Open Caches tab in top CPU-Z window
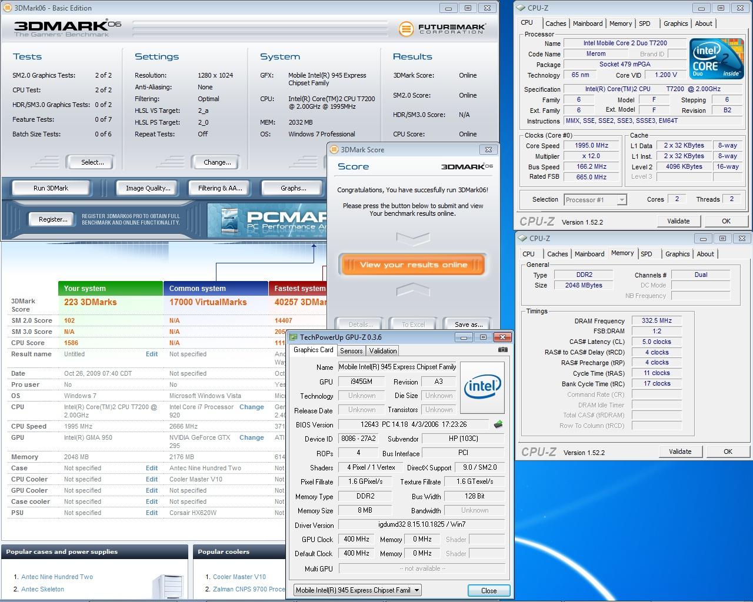This screenshot has width=753, height=602. click(555, 24)
